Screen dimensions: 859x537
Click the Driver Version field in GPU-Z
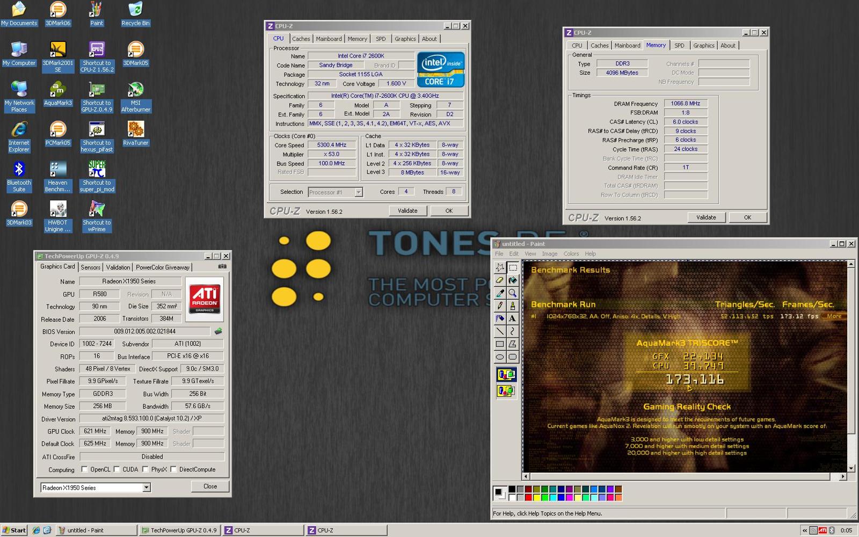[152, 418]
